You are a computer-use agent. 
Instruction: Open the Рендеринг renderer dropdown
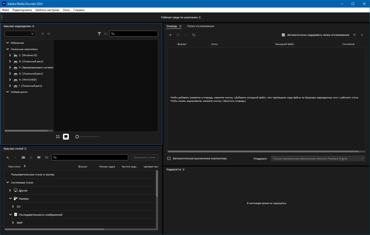(x=318, y=158)
